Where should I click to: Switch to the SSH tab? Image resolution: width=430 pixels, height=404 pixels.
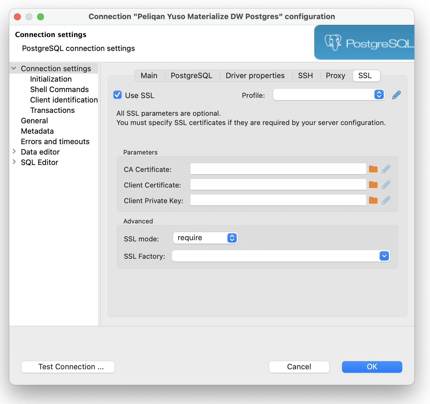305,76
